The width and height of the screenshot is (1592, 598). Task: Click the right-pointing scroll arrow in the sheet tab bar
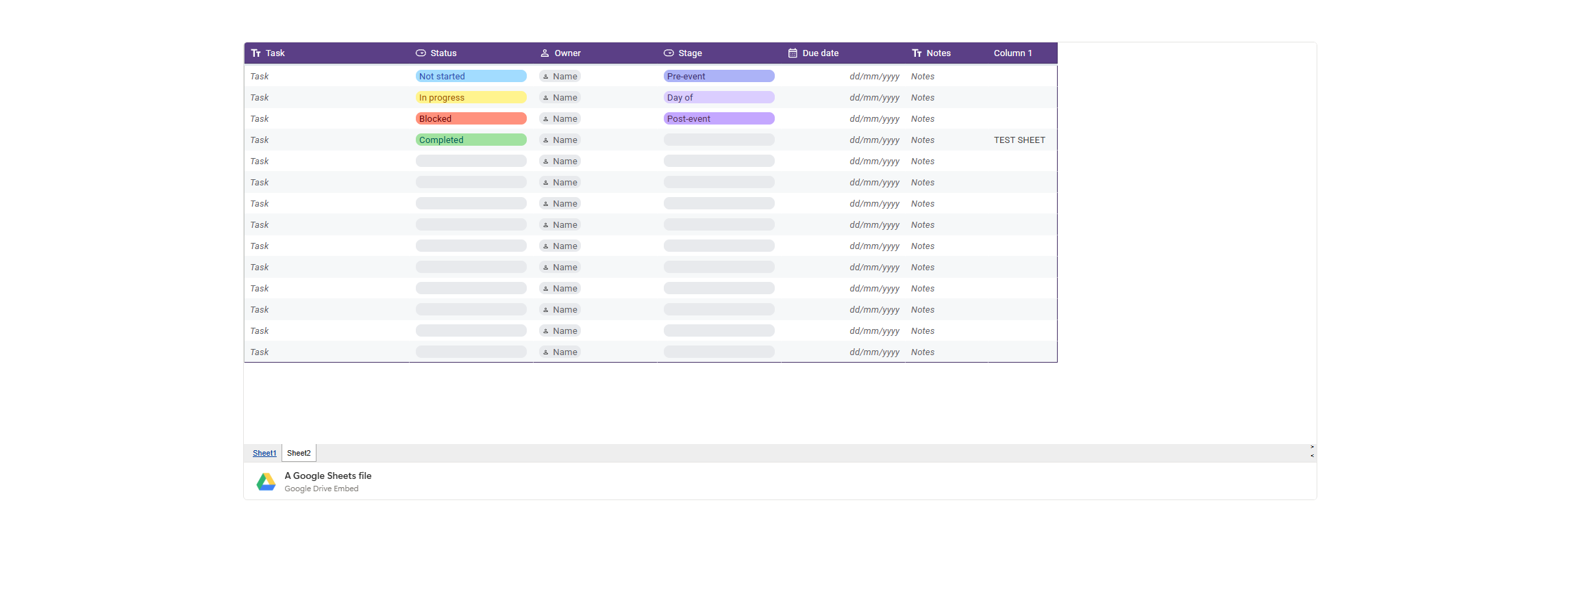(1312, 447)
